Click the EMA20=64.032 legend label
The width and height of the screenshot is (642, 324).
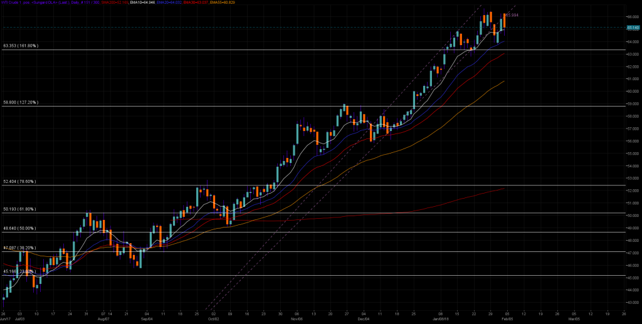point(168,3)
